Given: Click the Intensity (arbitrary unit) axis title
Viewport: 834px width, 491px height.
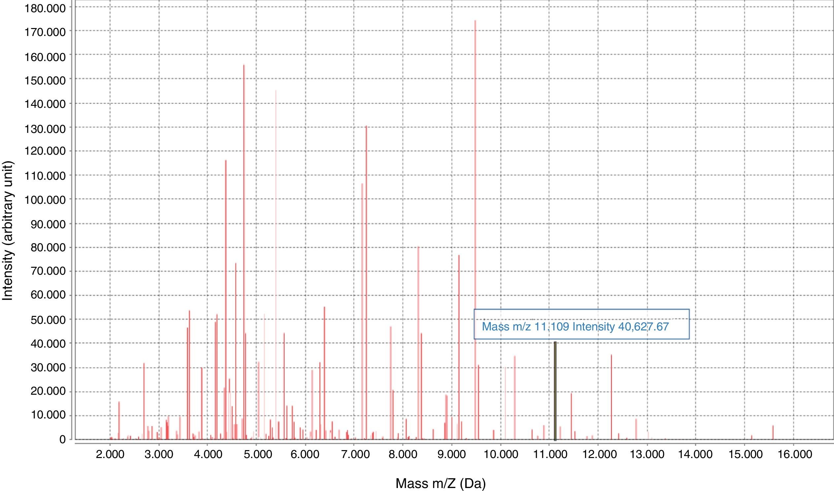Looking at the screenshot, I should (x=8, y=230).
